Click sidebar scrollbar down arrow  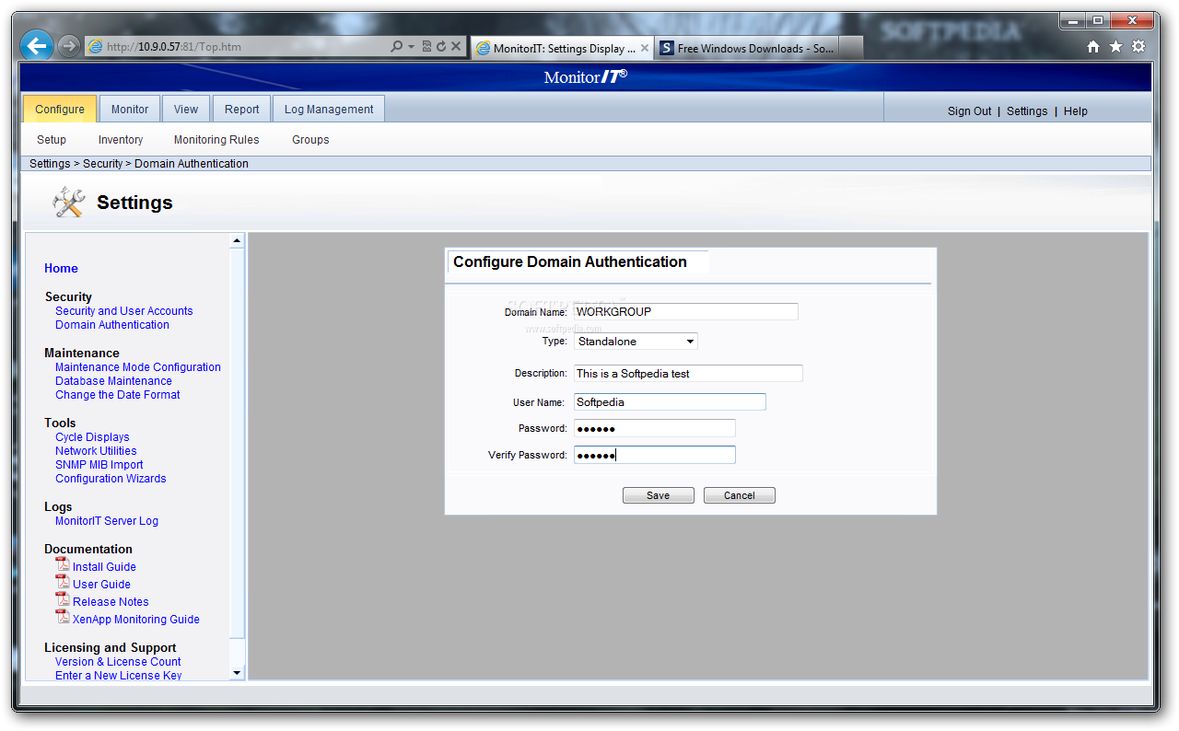coord(237,673)
